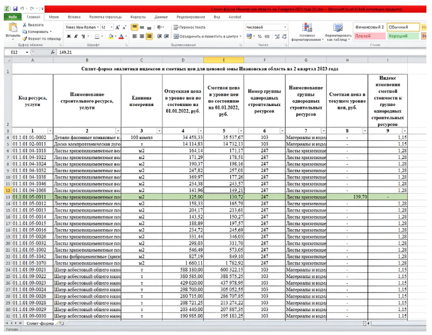Click the Name Box showing E12
432x335 pixels.
[x=14, y=52]
